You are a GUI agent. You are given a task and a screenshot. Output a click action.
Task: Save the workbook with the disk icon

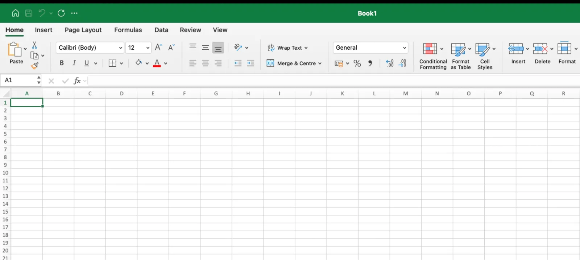[29, 13]
